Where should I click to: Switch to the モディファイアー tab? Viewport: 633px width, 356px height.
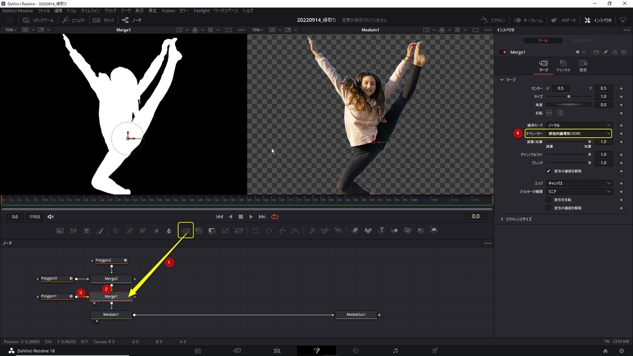582,41
